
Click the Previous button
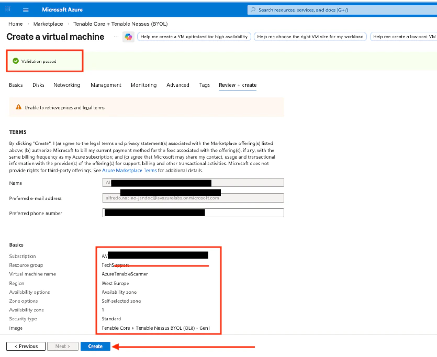pos(25,346)
